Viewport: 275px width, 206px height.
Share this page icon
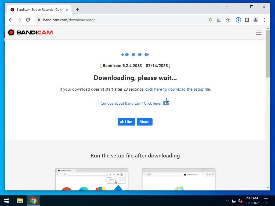tap(219, 20)
